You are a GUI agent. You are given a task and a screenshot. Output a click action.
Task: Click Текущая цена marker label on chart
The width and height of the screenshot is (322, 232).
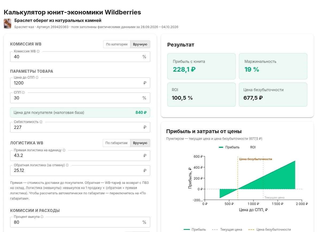pyautogui.click(x=274, y=198)
